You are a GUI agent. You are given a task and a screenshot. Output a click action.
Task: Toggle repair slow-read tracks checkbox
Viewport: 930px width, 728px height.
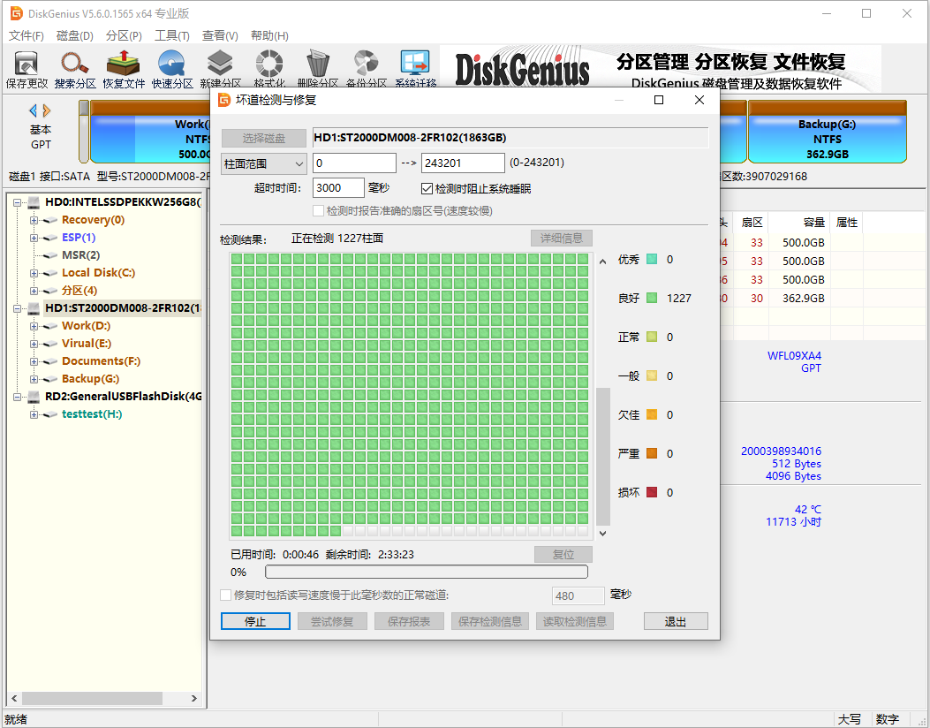tap(225, 595)
